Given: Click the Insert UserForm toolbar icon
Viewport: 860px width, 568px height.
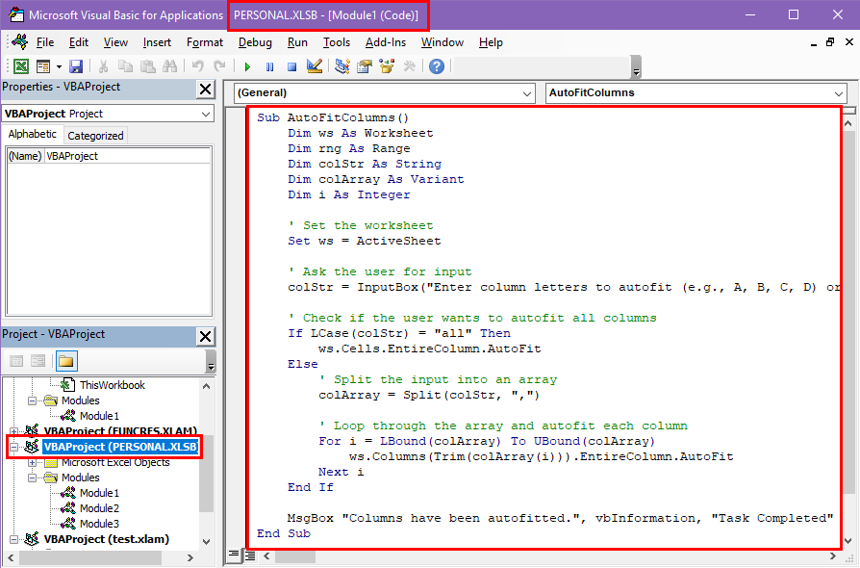Looking at the screenshot, I should coord(42,67).
